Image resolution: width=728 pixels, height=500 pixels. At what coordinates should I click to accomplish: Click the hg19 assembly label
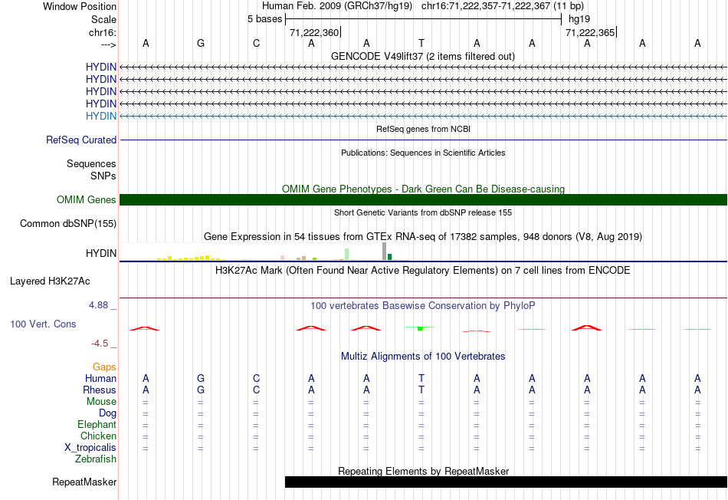point(579,19)
